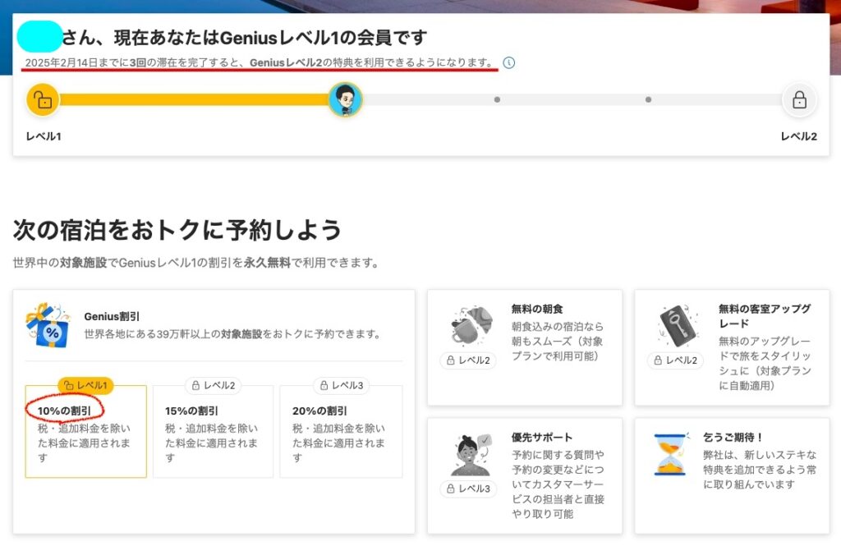The height and width of the screenshot is (546, 841).
Task: Click the yellow filled progress bar segment
Action: pos(193,100)
